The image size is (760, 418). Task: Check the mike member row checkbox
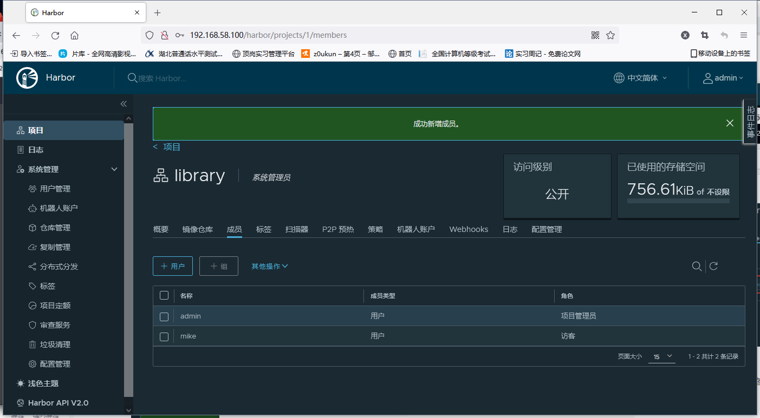[164, 337]
